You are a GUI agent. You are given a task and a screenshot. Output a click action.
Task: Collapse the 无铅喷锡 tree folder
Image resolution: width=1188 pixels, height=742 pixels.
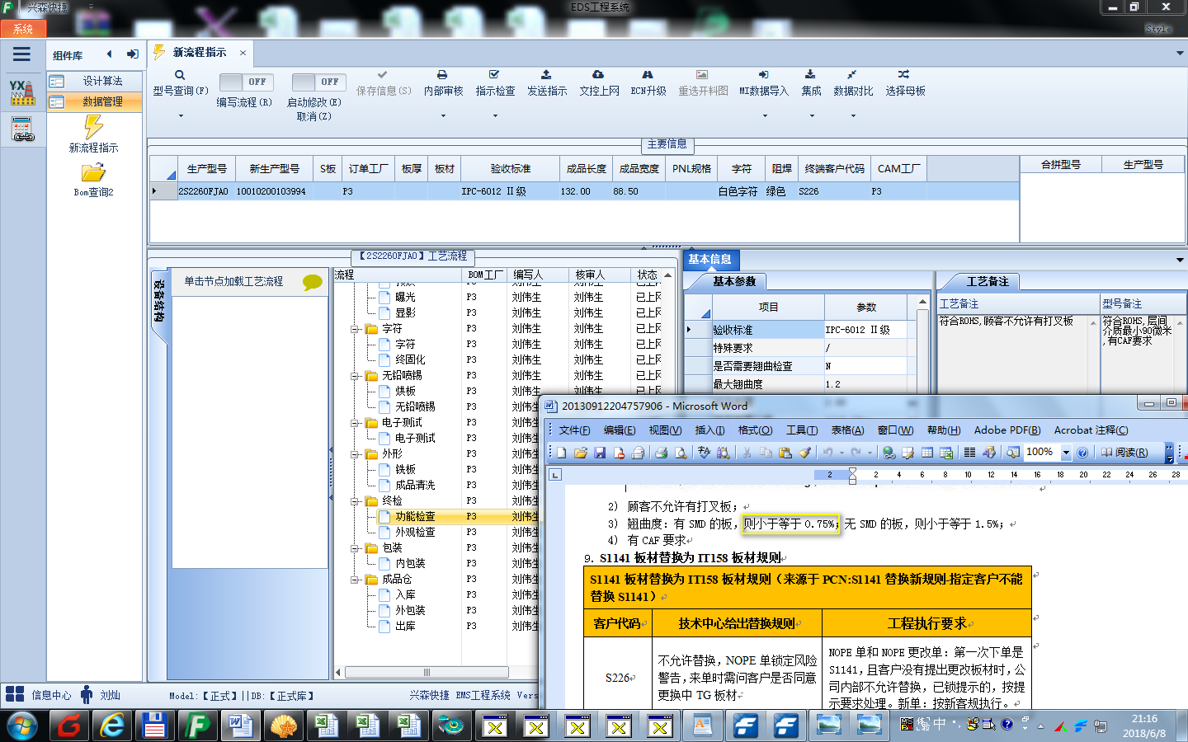(x=356, y=376)
